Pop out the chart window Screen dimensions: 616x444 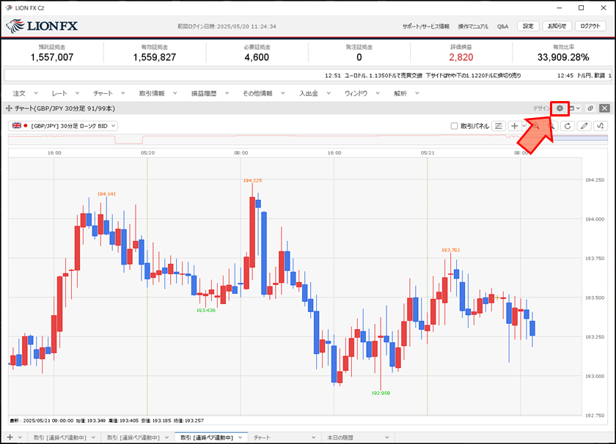pyautogui.click(x=590, y=108)
